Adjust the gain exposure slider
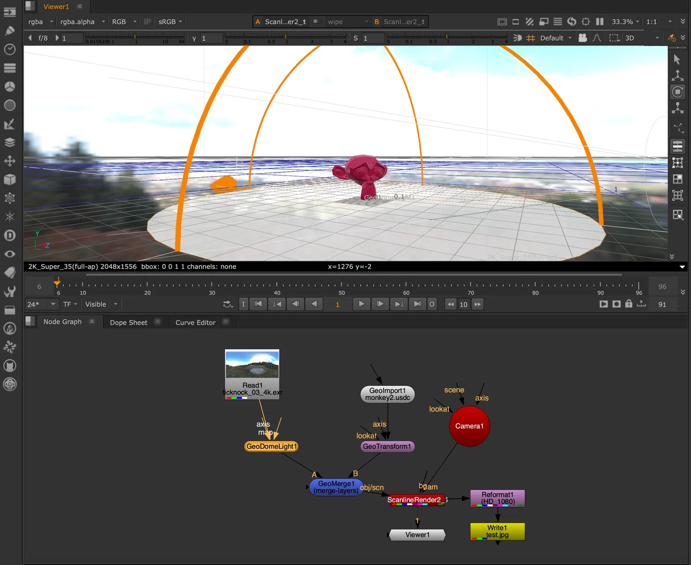This screenshot has width=691, height=565. tap(135, 38)
